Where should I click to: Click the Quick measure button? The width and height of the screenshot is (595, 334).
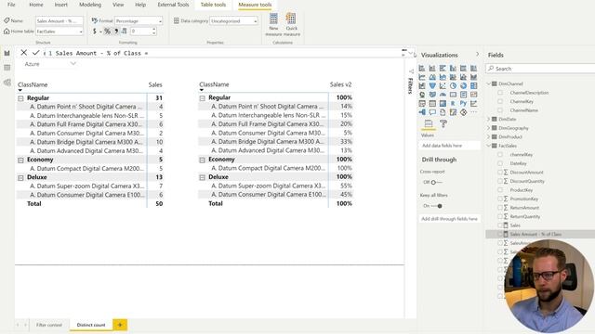click(291, 25)
